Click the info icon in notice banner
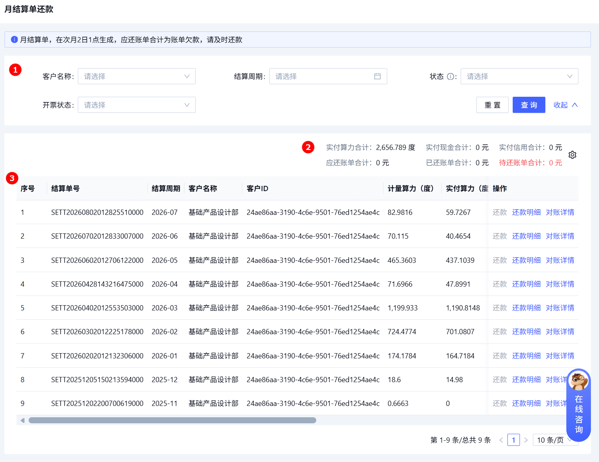The width and height of the screenshot is (599, 462). 15,40
